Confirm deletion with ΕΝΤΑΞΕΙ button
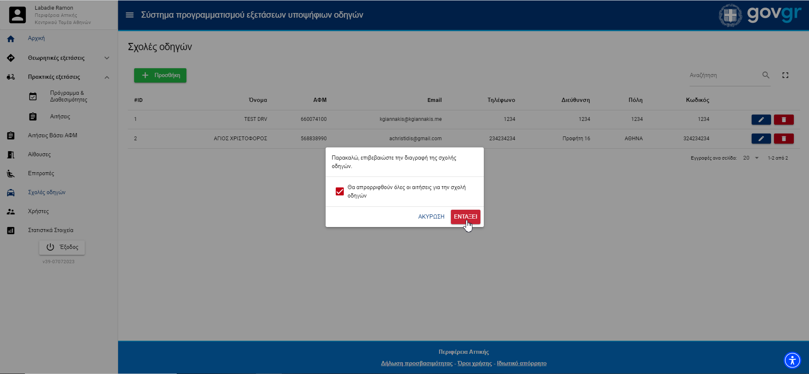 (465, 216)
